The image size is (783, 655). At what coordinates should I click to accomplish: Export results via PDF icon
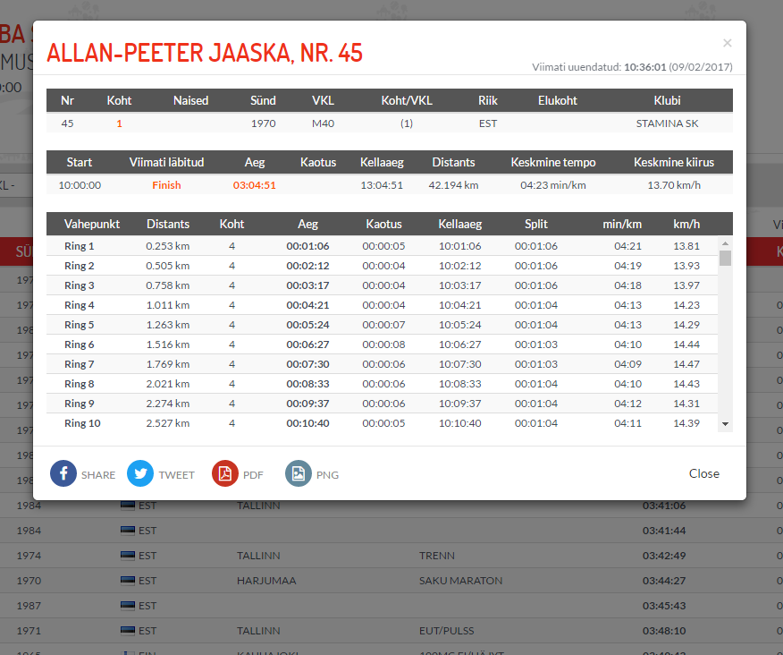[225, 473]
